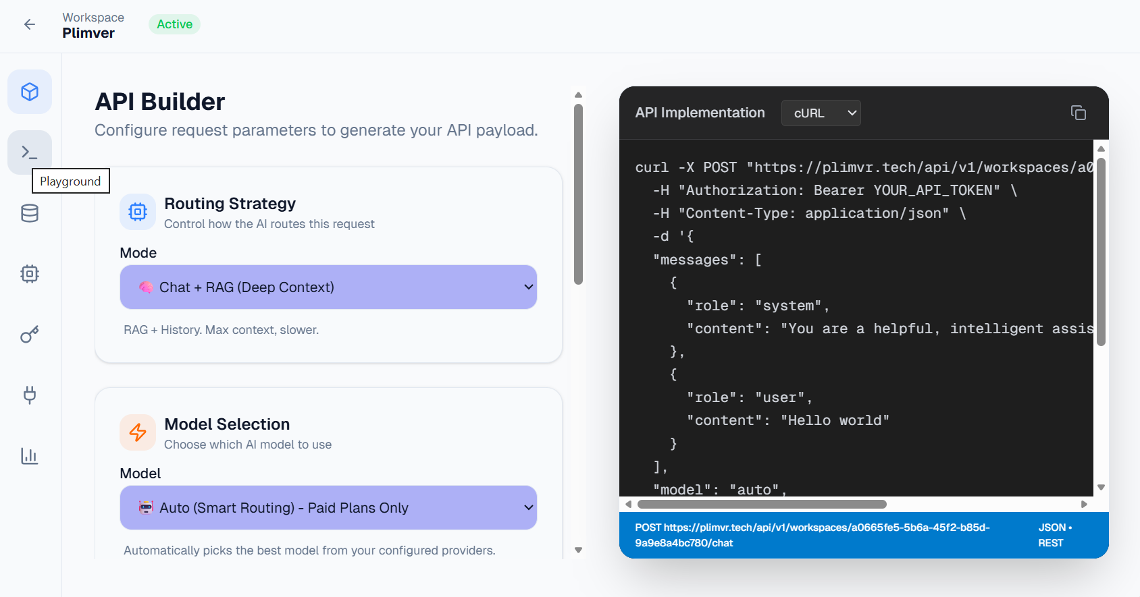Open the database sidebar icon
Screen dimensions: 1140x597
coord(30,213)
